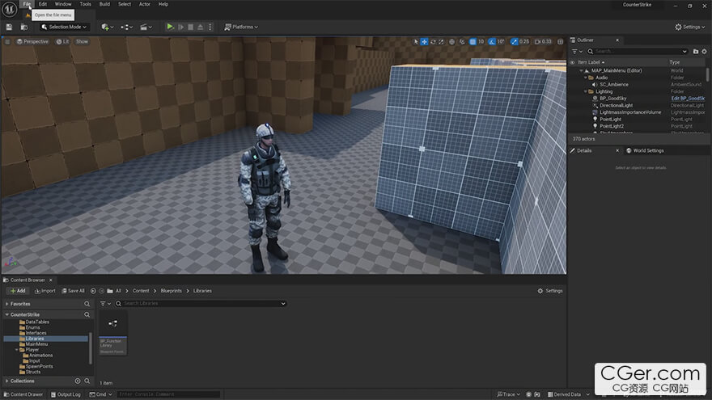Open the viewport Show menu
Image resolution: width=712 pixels, height=400 pixels.
coord(82,41)
